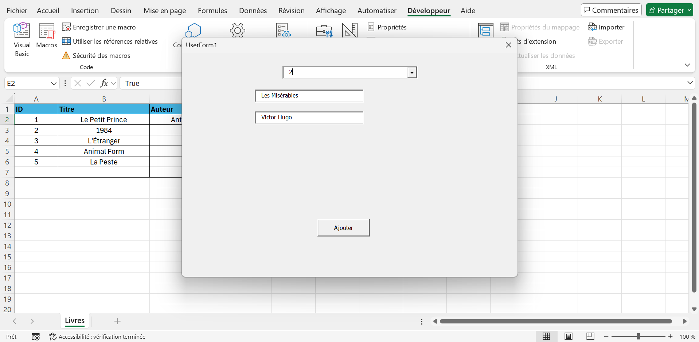The width and height of the screenshot is (699, 342).
Task: Open the XML Source icon
Action: coord(486,30)
